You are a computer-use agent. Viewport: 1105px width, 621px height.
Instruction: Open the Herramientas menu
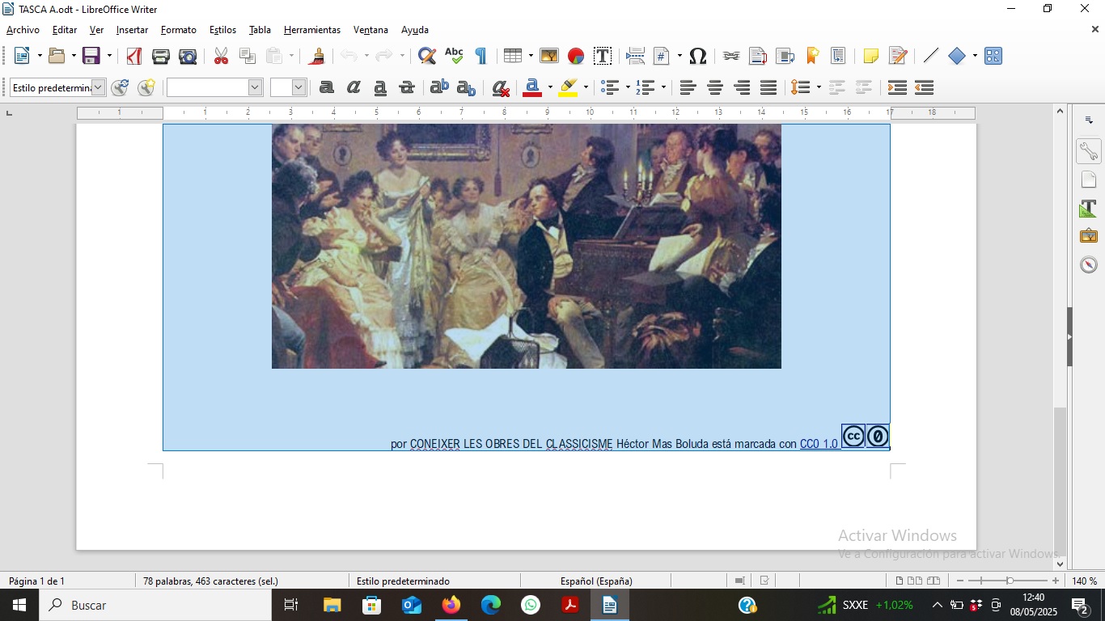[312, 30]
